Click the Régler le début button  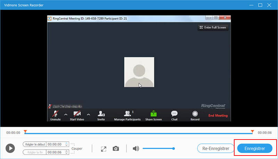pos(34,144)
